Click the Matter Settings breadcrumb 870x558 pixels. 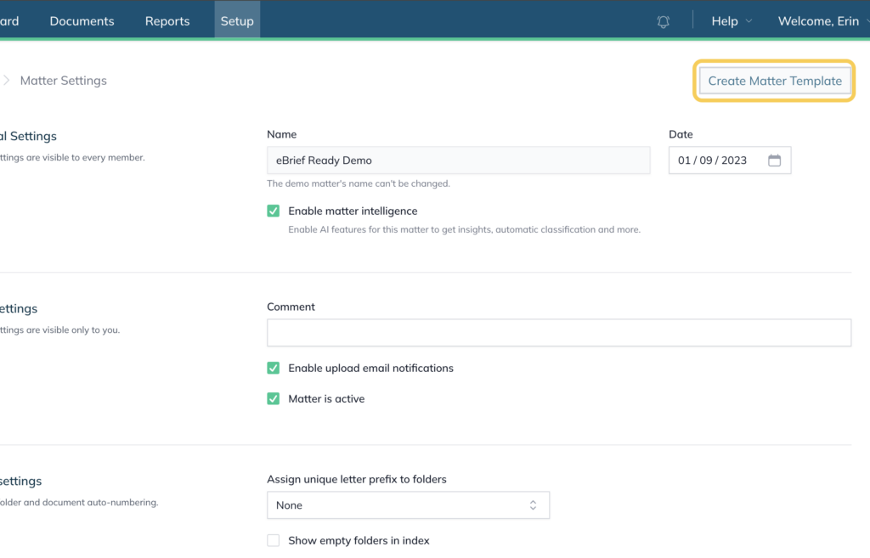point(63,81)
